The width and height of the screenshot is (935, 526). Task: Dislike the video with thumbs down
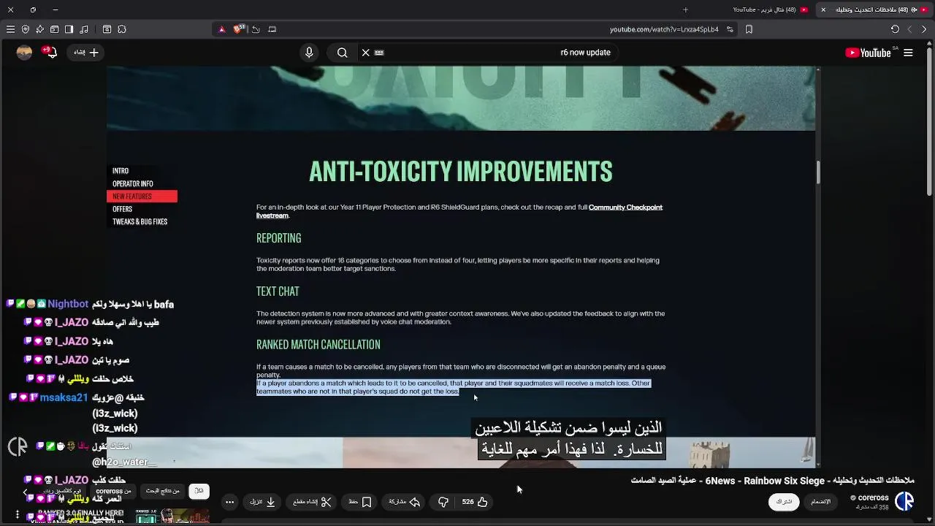click(x=443, y=502)
